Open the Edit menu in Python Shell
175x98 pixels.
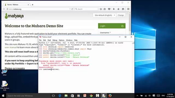[44, 40]
